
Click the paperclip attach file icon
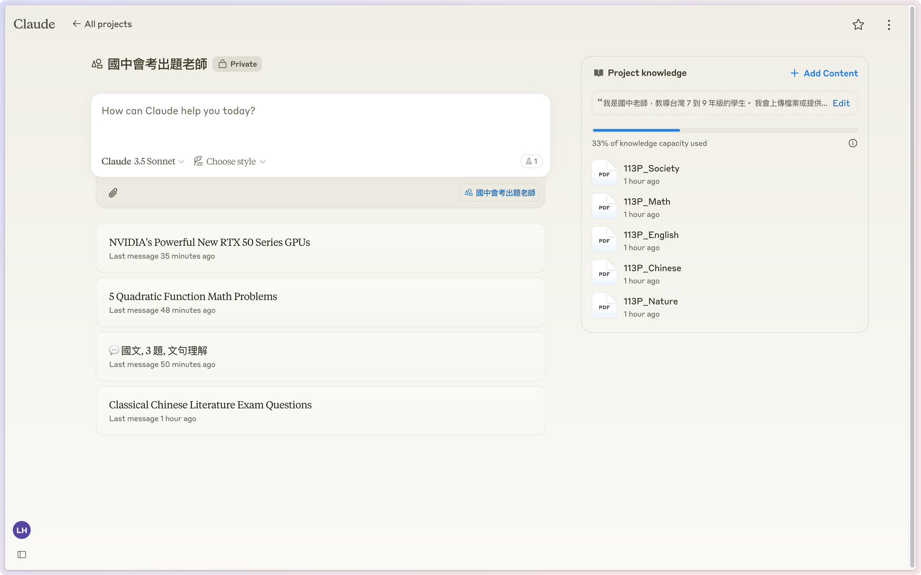tap(113, 193)
